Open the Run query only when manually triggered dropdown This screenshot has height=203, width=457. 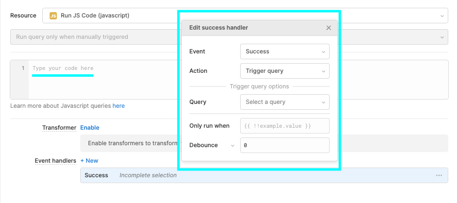click(229, 37)
